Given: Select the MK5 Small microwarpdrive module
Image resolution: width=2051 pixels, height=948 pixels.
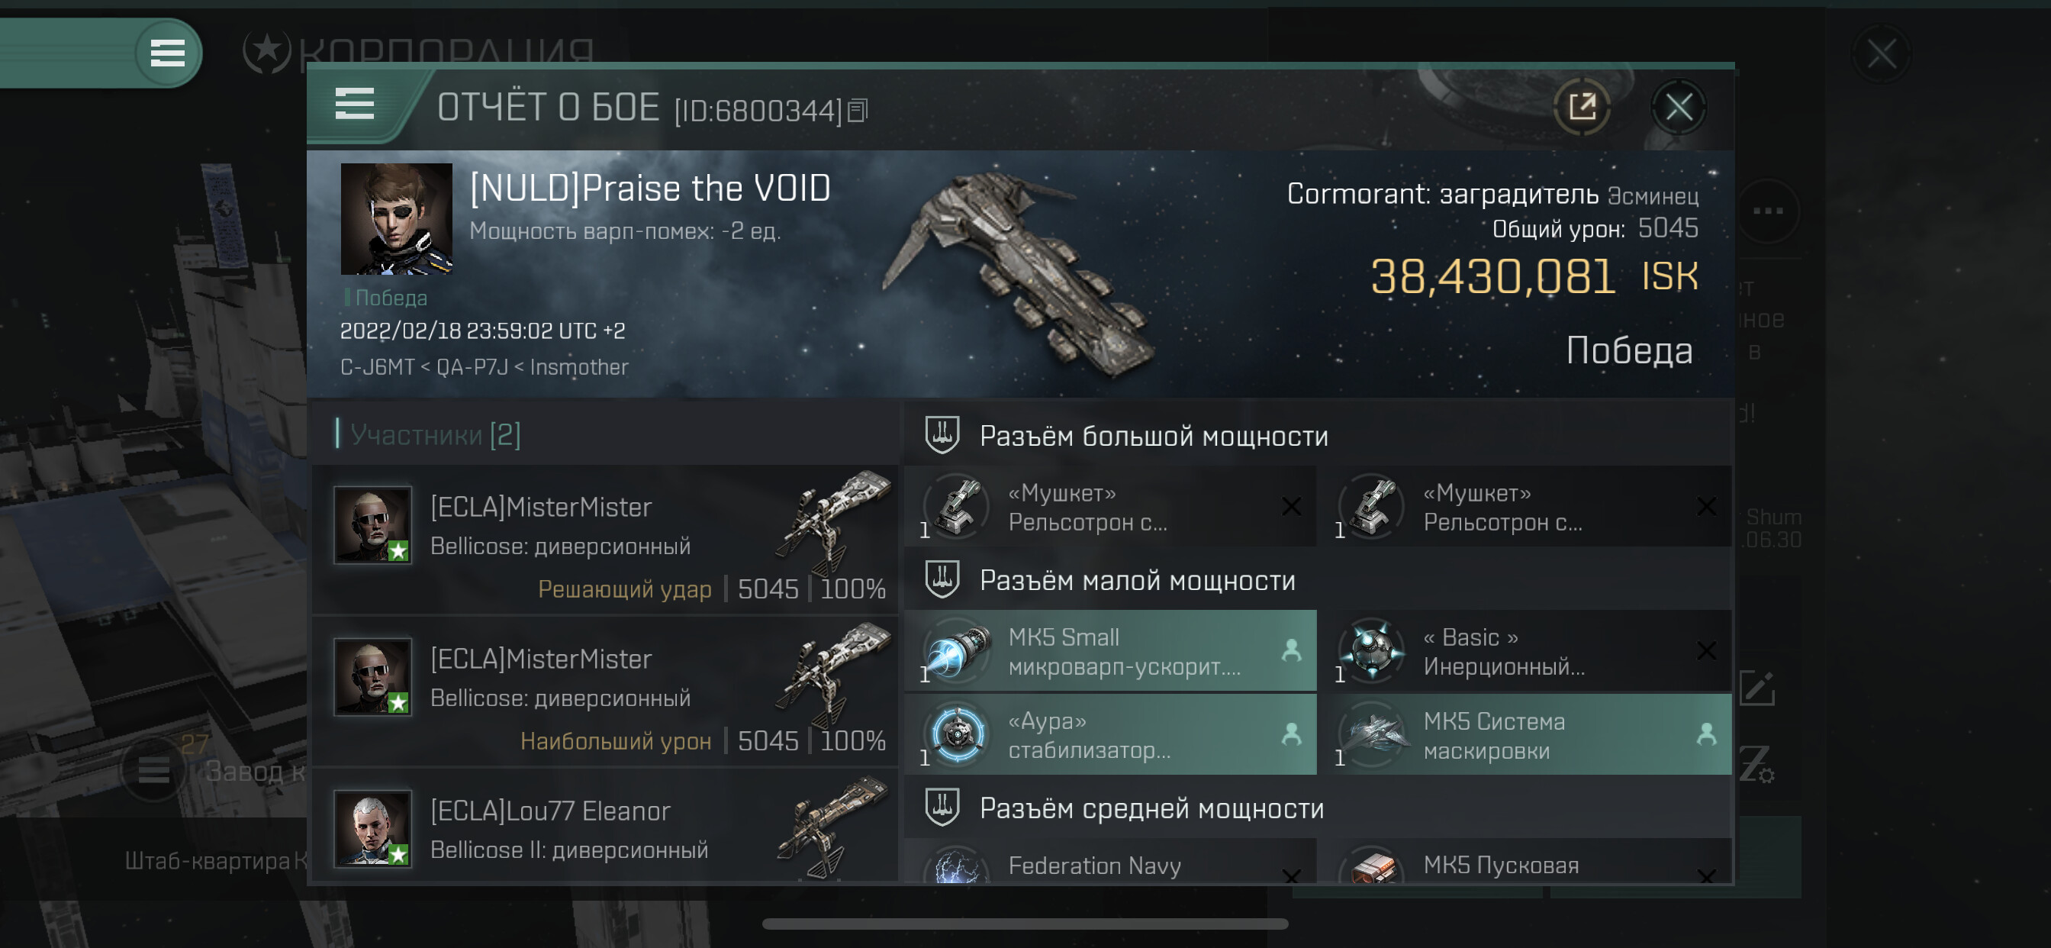Looking at the screenshot, I should pos(1110,651).
